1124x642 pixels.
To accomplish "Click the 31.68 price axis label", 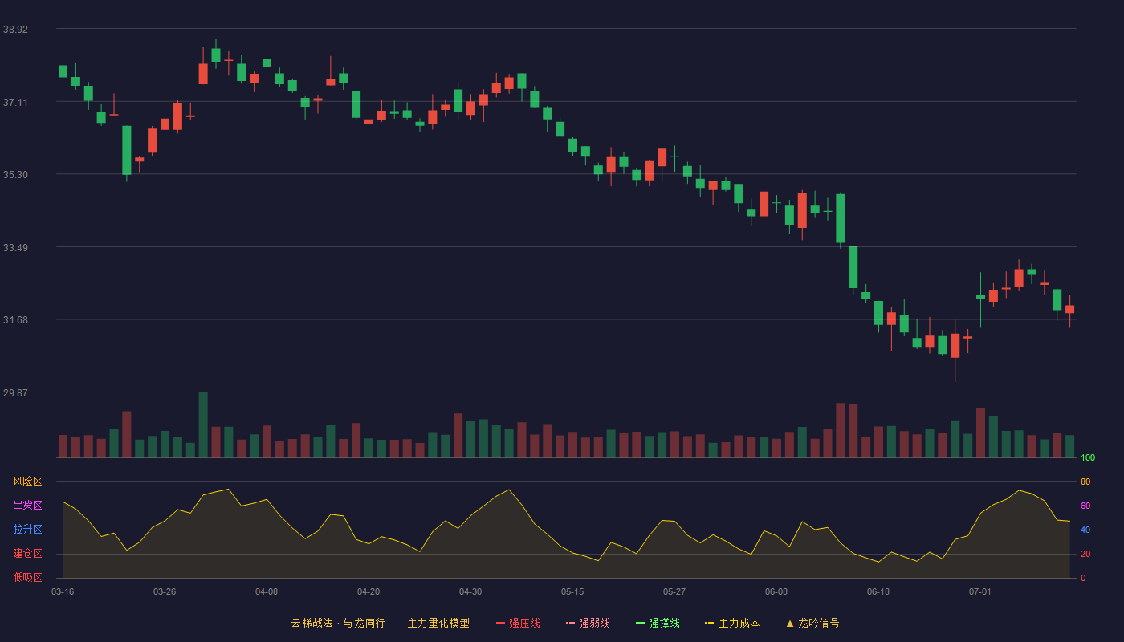I will [x=15, y=319].
